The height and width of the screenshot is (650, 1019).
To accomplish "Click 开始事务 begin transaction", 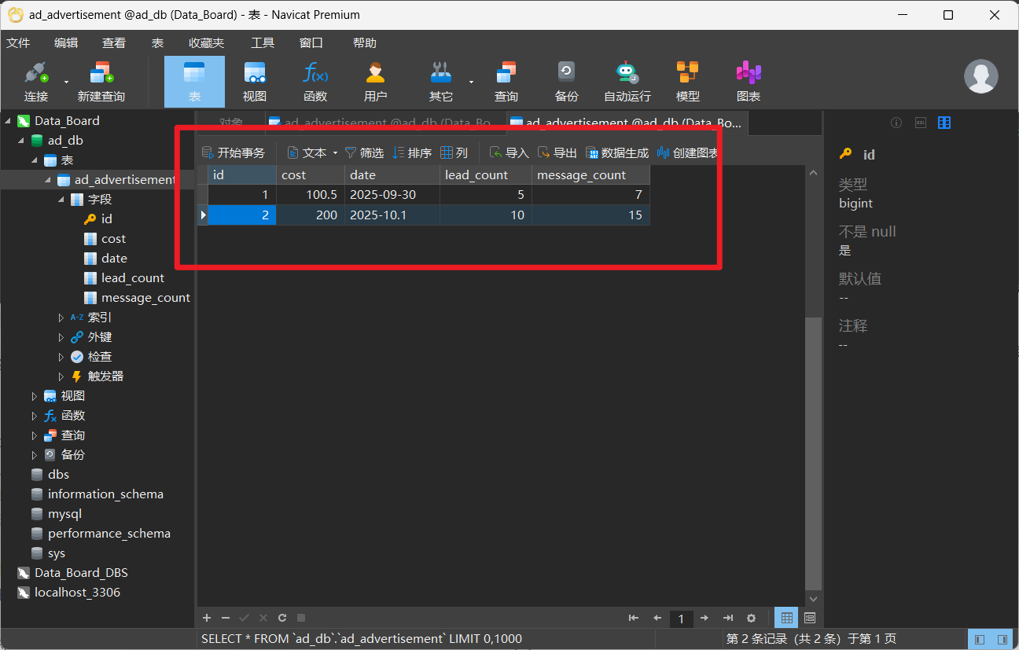I will pos(234,152).
